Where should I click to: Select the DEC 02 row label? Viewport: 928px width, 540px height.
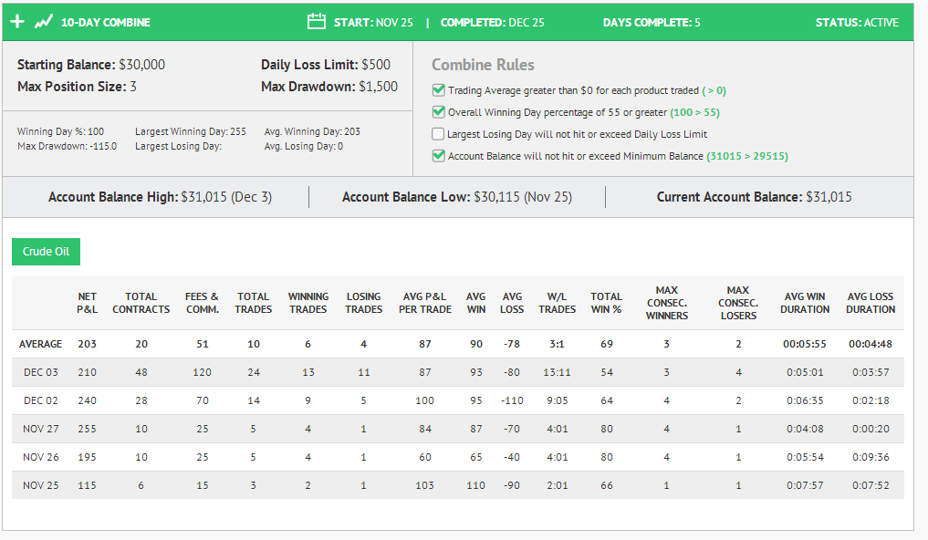coord(41,400)
